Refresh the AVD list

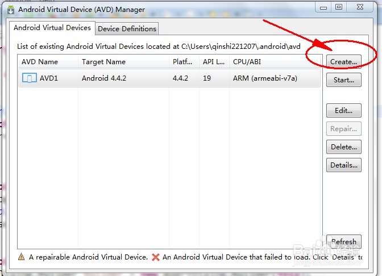click(x=343, y=241)
